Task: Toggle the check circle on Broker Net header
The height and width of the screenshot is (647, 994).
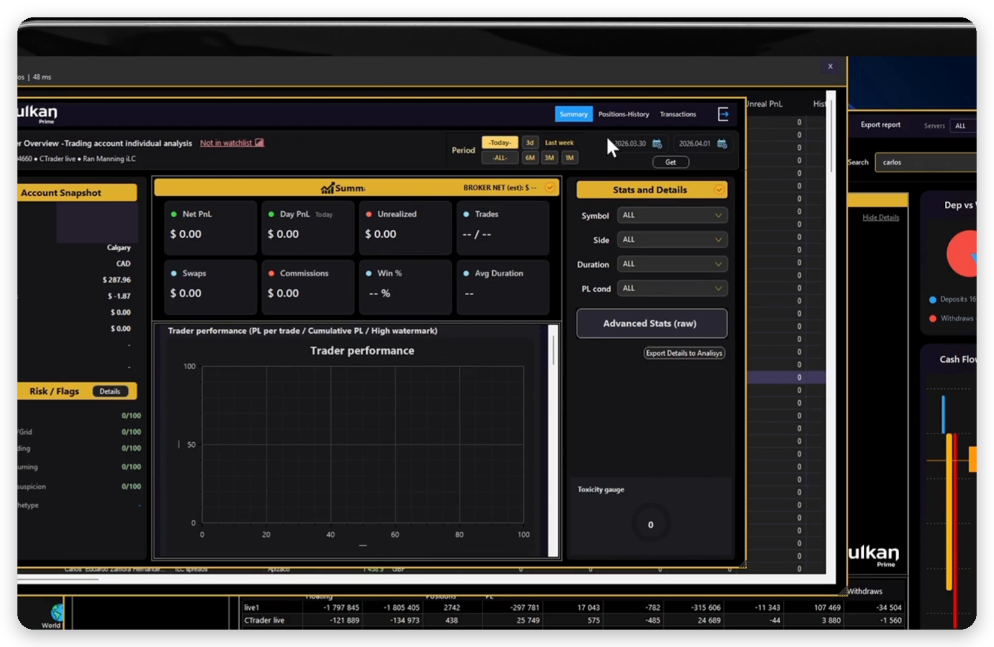Action: [549, 188]
